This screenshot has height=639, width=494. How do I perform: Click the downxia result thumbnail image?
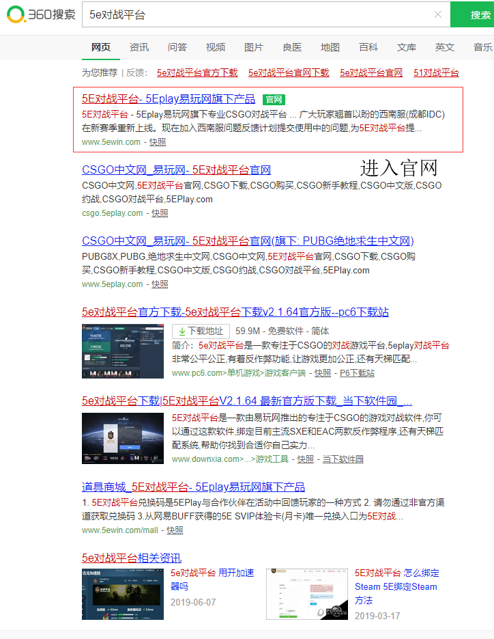(x=123, y=438)
